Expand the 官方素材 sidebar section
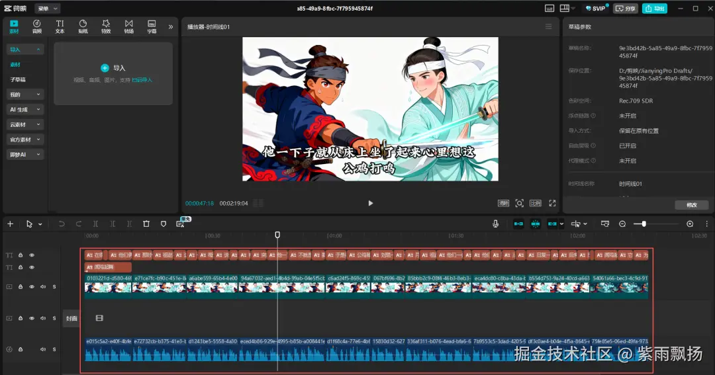The image size is (715, 375). coord(25,140)
